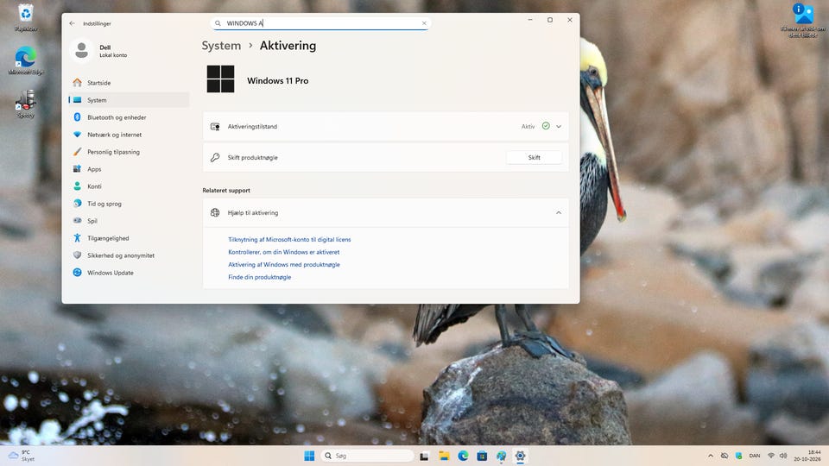Go back using the Indstillinger back arrow
Screen dimensions: 829x466
tap(72, 23)
